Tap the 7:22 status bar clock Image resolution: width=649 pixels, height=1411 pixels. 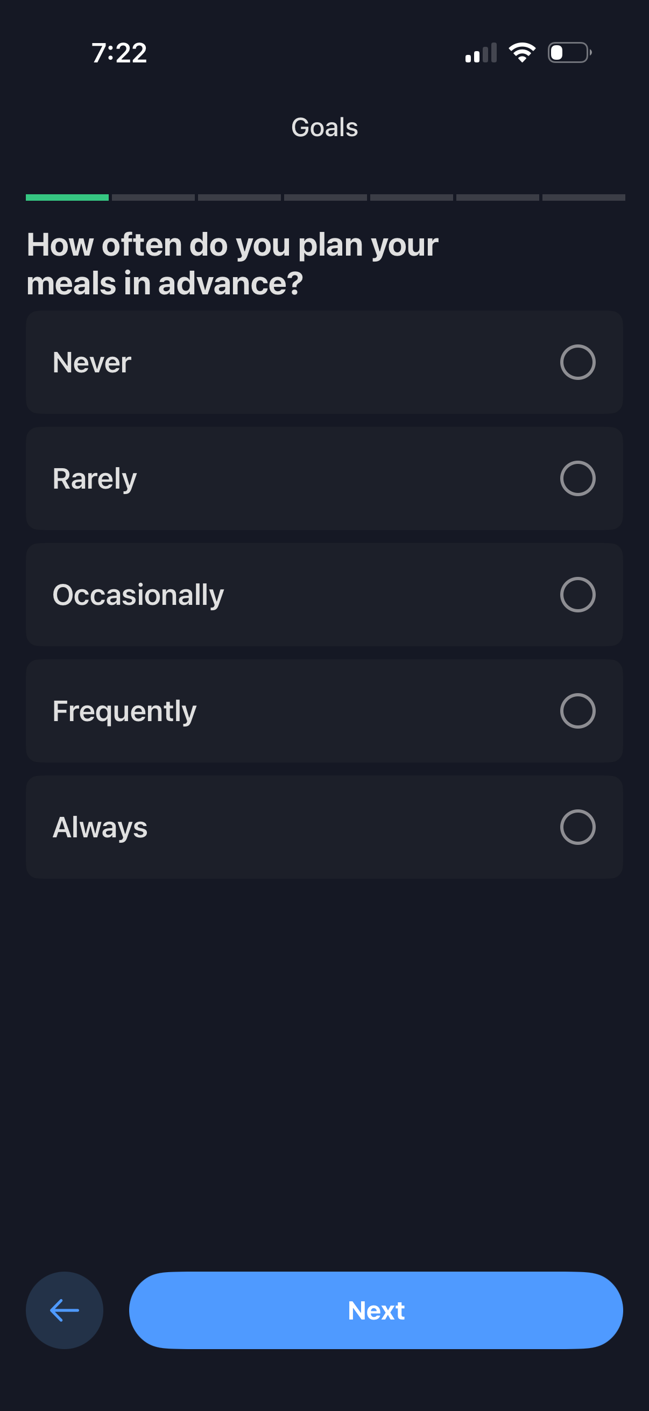(119, 53)
